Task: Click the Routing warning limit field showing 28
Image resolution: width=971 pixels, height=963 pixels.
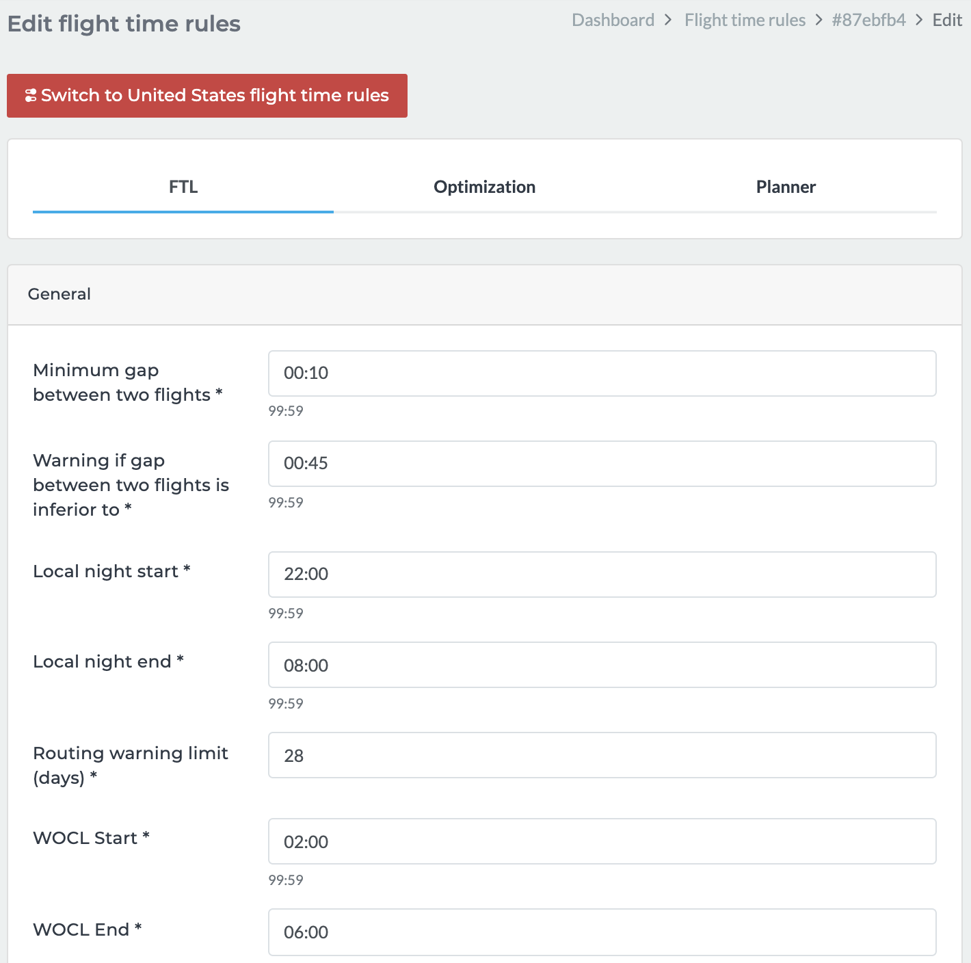Action: (x=602, y=755)
